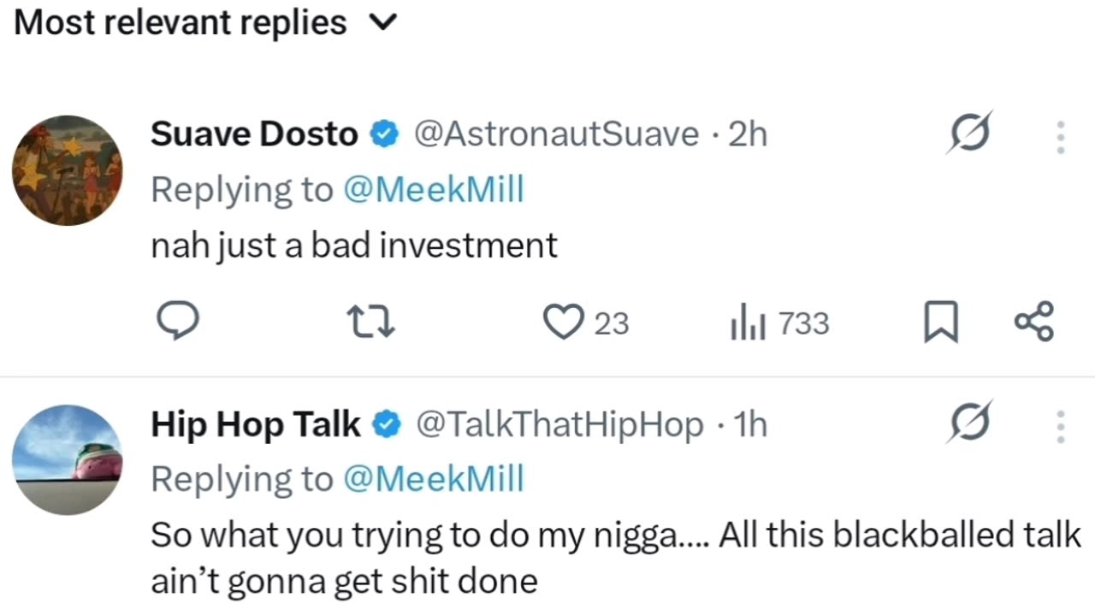Image resolution: width=1095 pixels, height=616 pixels.
Task: Click the @AstronautSuave handle
Action: [556, 134]
